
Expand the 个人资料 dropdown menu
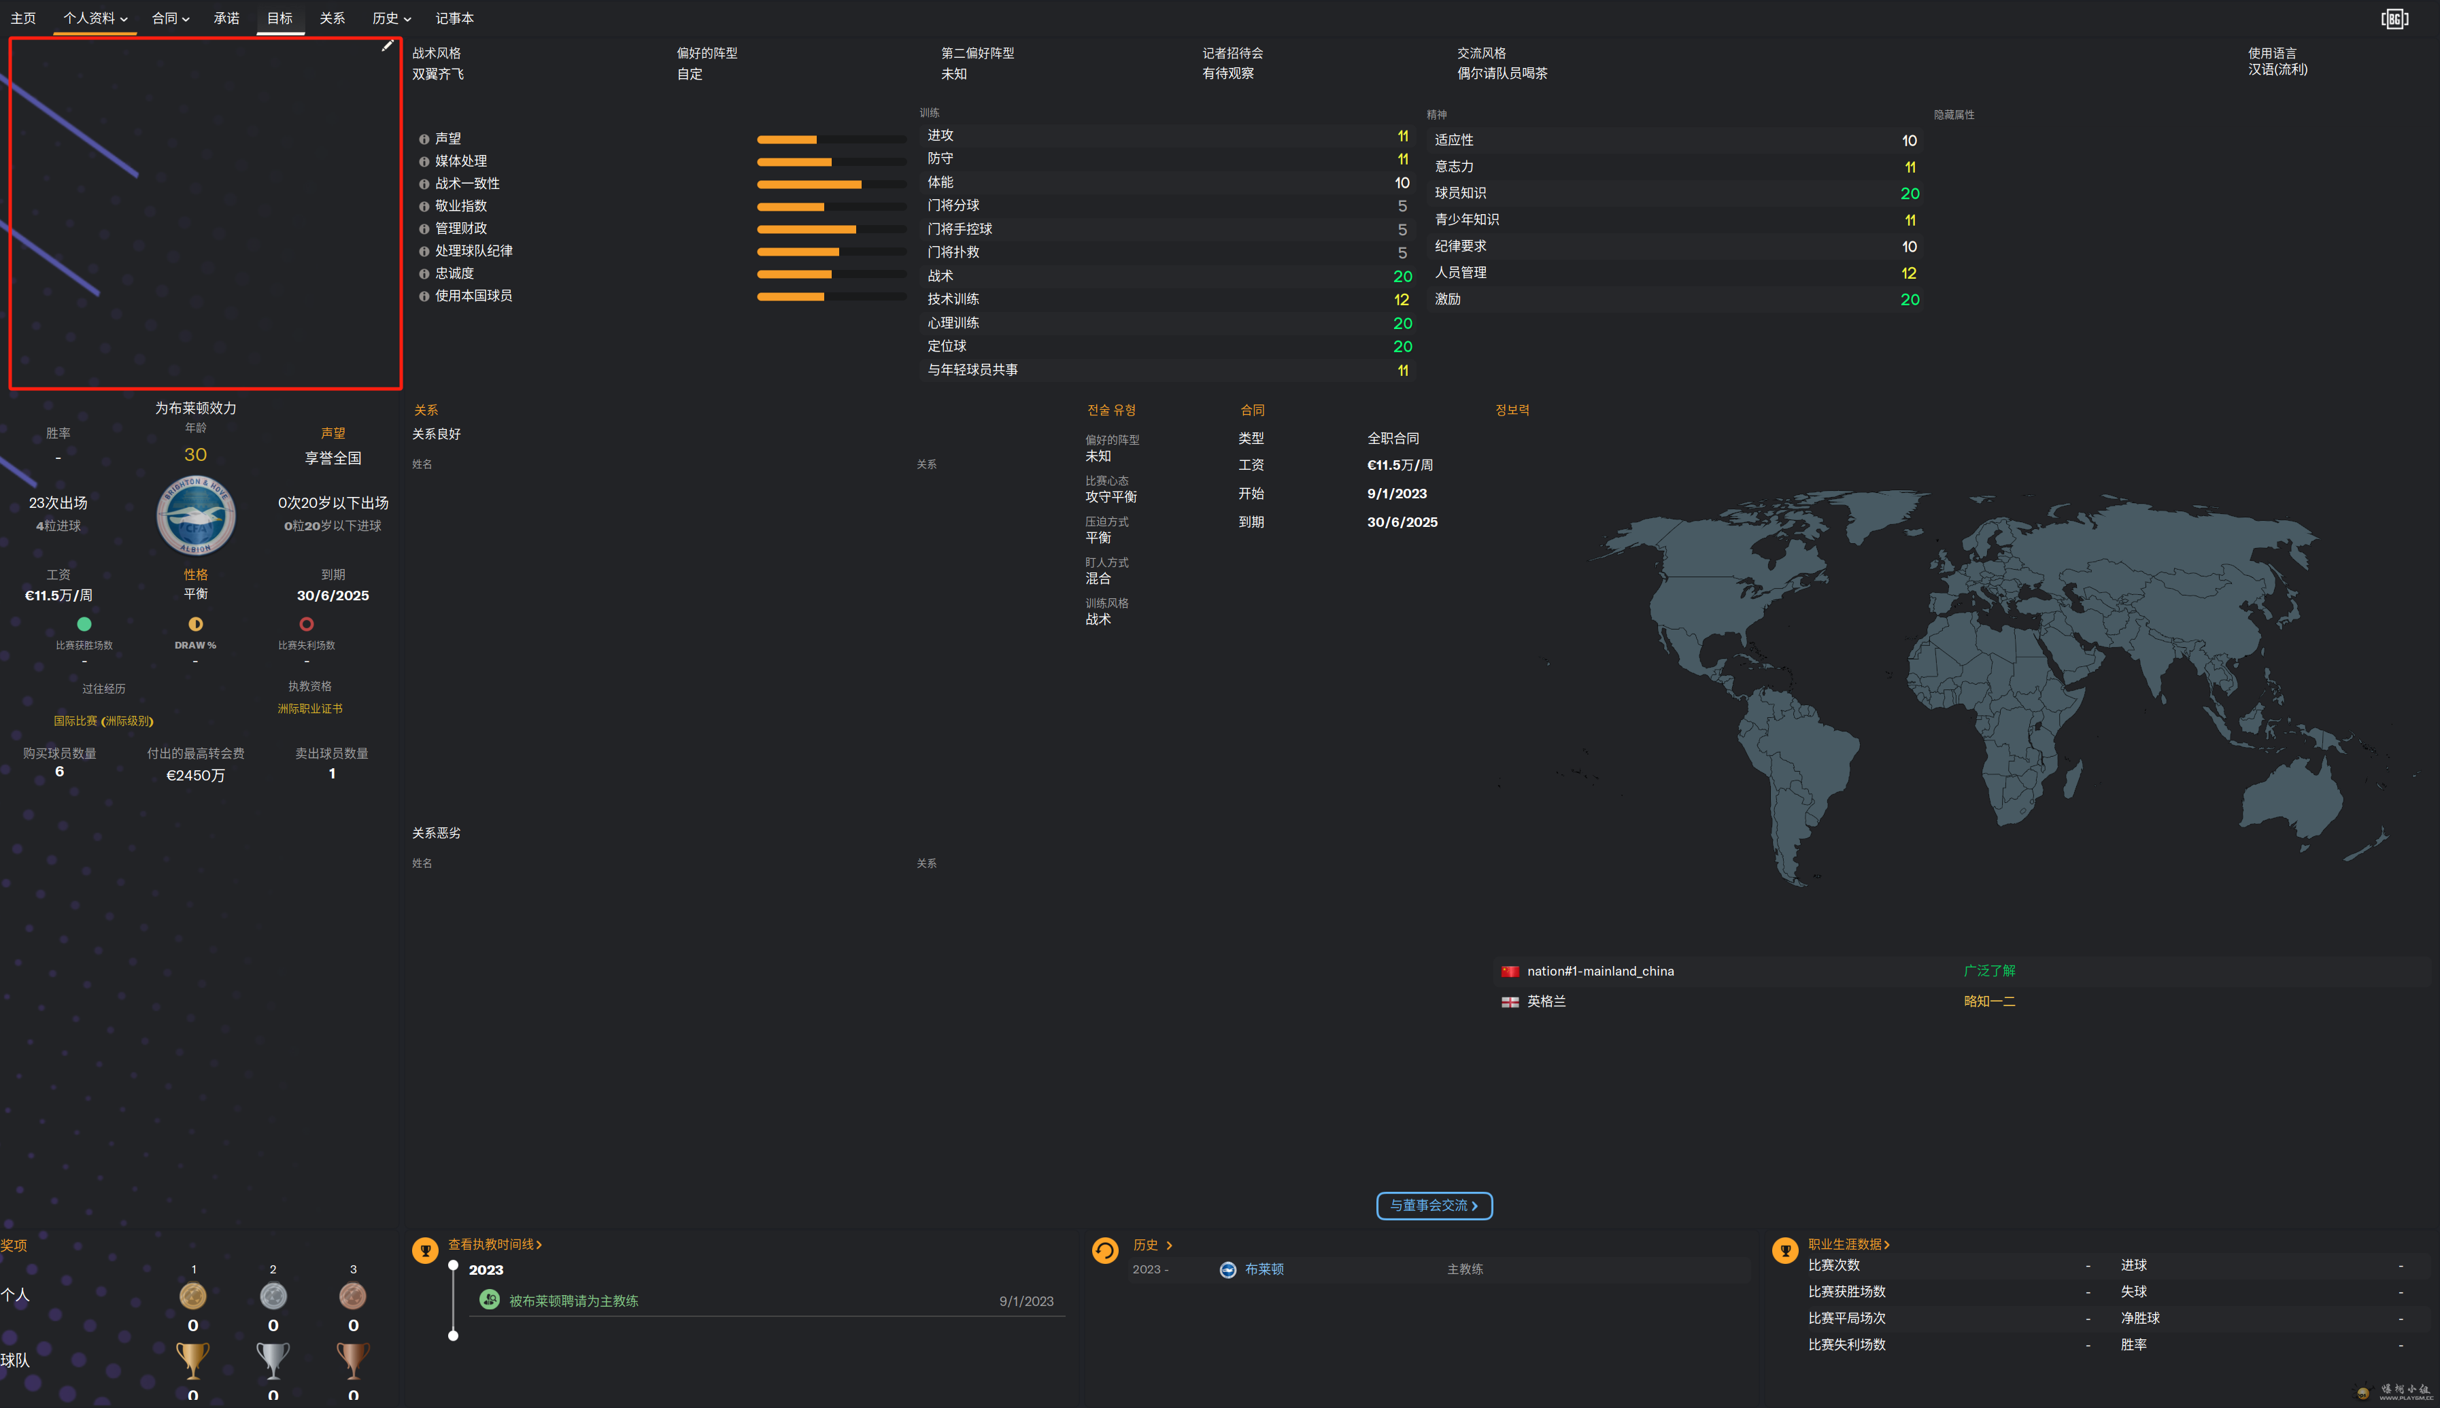(x=95, y=18)
